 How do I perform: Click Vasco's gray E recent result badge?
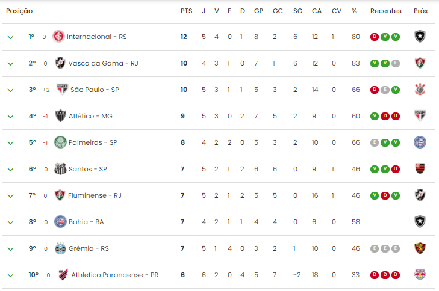395,63
